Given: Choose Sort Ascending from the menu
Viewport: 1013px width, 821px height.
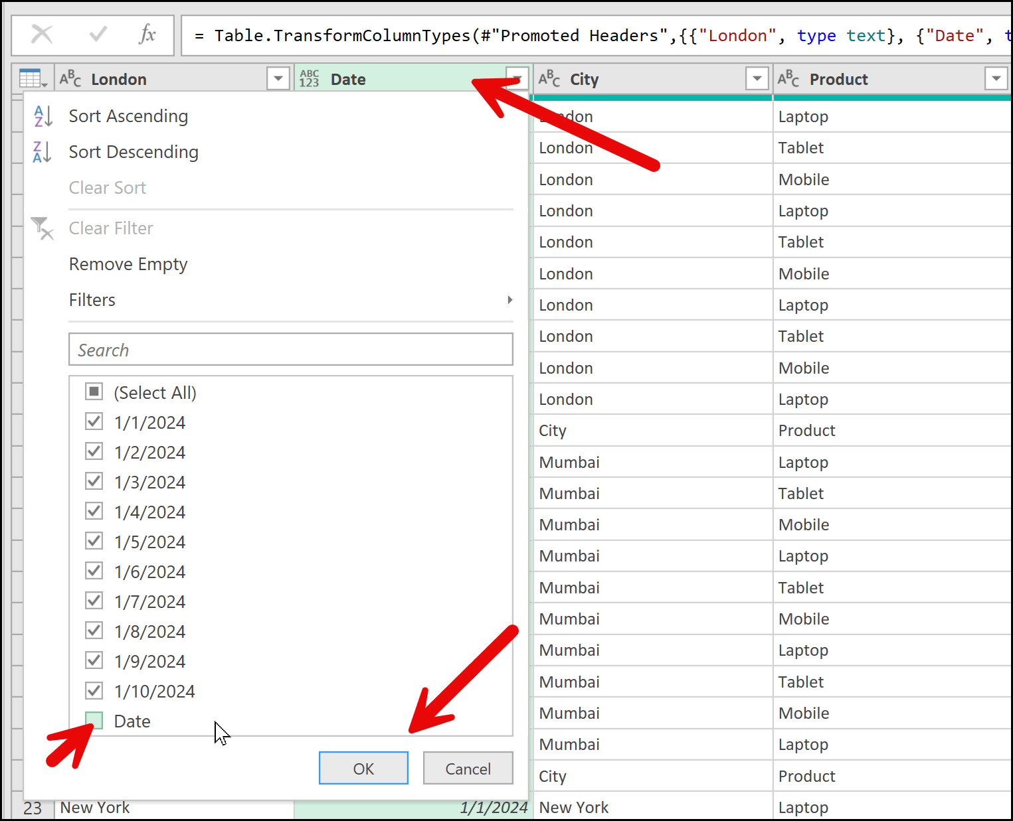Looking at the screenshot, I should (x=128, y=116).
